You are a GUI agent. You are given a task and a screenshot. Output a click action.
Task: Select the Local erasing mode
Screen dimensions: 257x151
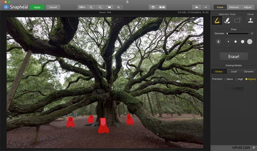point(234,72)
